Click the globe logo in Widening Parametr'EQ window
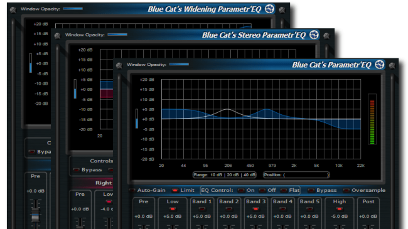This screenshot has width=408, height=229. click(x=269, y=9)
